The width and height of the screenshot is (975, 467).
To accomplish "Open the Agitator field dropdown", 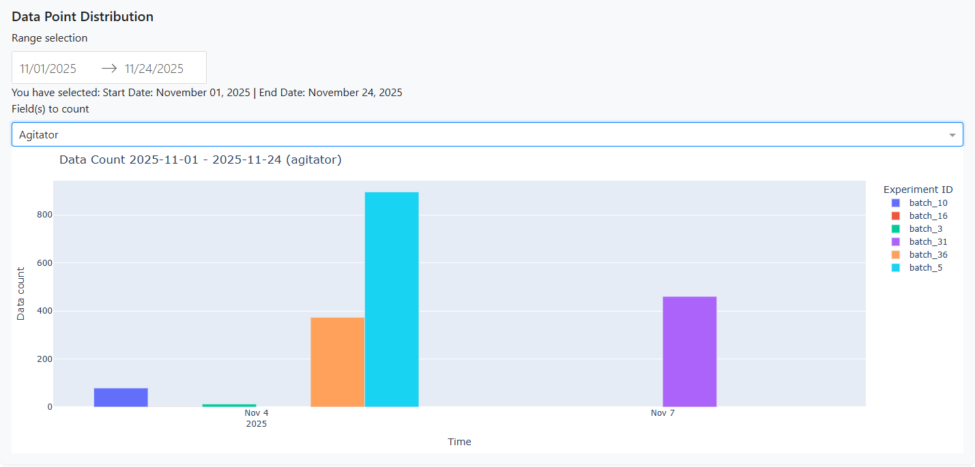I will click(478, 135).
